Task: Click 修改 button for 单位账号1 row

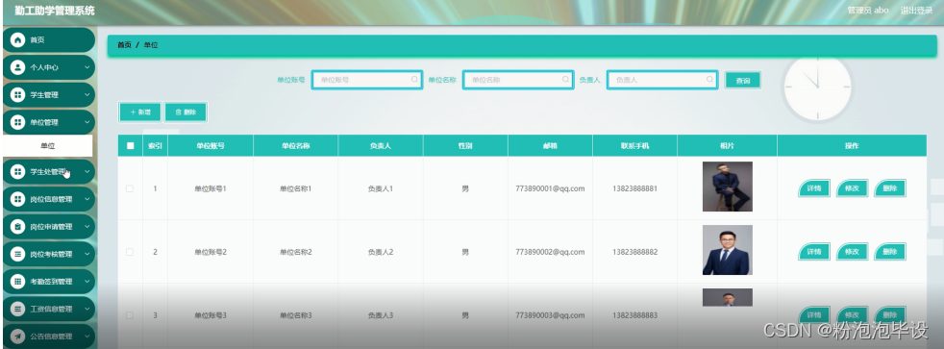Action: (x=852, y=188)
